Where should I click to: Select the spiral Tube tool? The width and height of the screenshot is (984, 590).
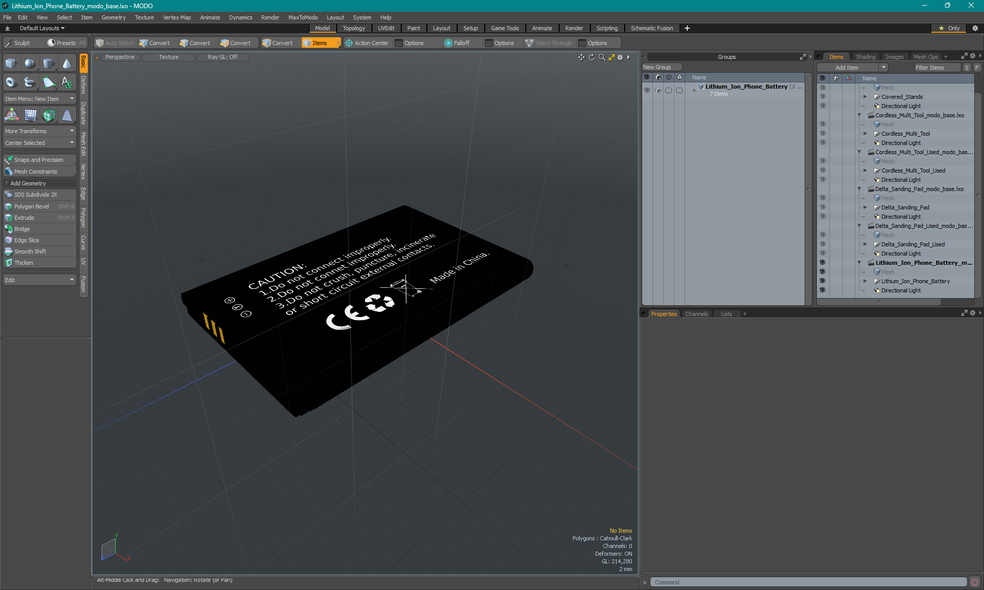(30, 82)
